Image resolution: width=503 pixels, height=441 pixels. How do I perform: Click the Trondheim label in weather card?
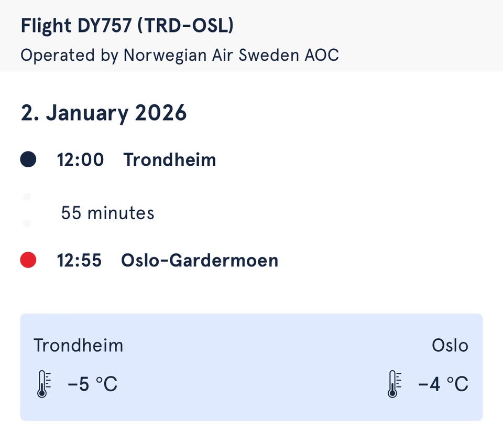coord(79,346)
